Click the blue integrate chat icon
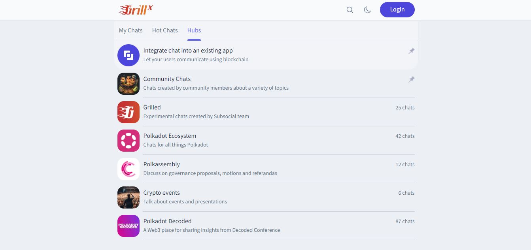Image resolution: width=531 pixels, height=250 pixels. click(128, 55)
